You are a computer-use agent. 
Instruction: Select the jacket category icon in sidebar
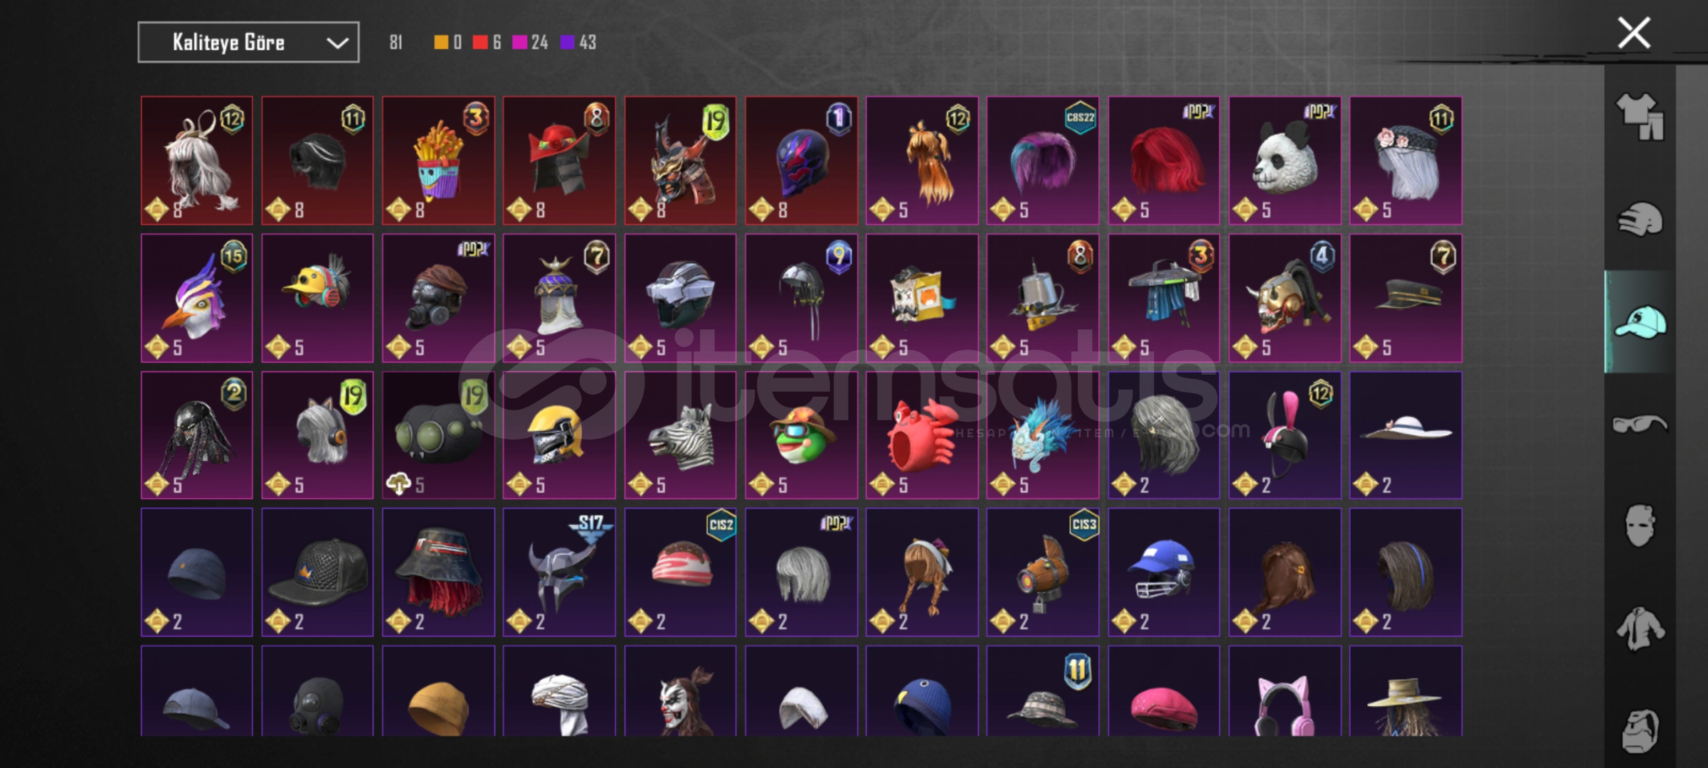point(1640,629)
